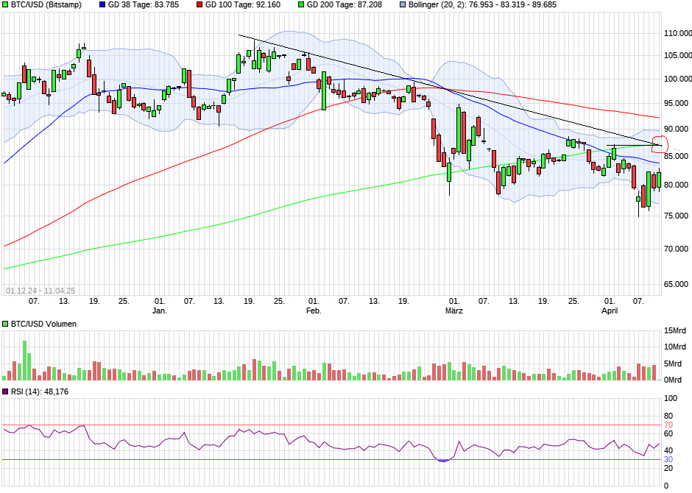Click the green BTC/USD Volumen legend square
The width and height of the screenshot is (692, 493).
pyautogui.click(x=5, y=324)
